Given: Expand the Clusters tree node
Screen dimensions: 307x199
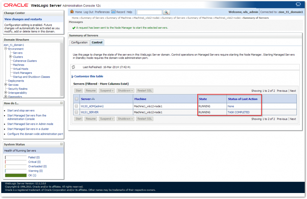Looking at the screenshot, I should pos(10,57).
